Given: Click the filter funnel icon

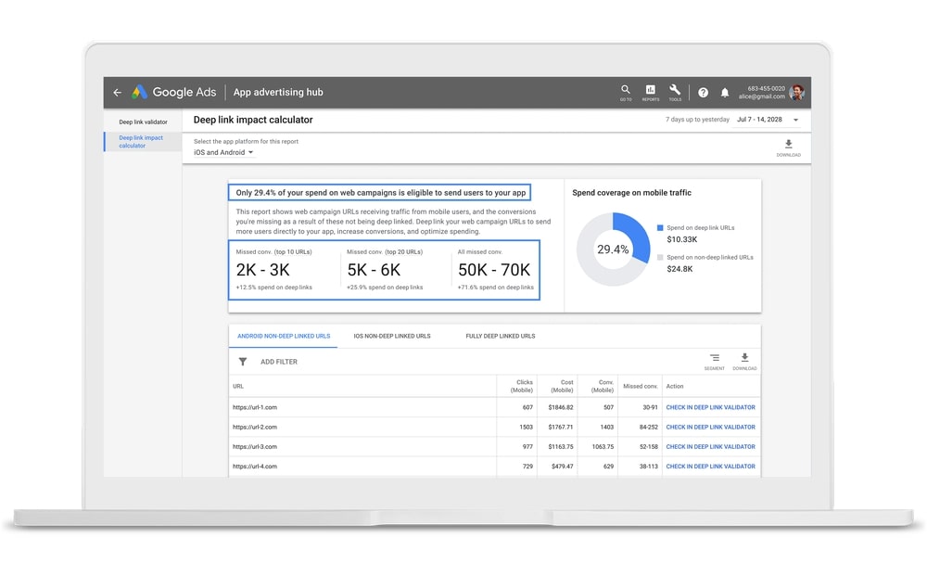Looking at the screenshot, I should click(243, 362).
